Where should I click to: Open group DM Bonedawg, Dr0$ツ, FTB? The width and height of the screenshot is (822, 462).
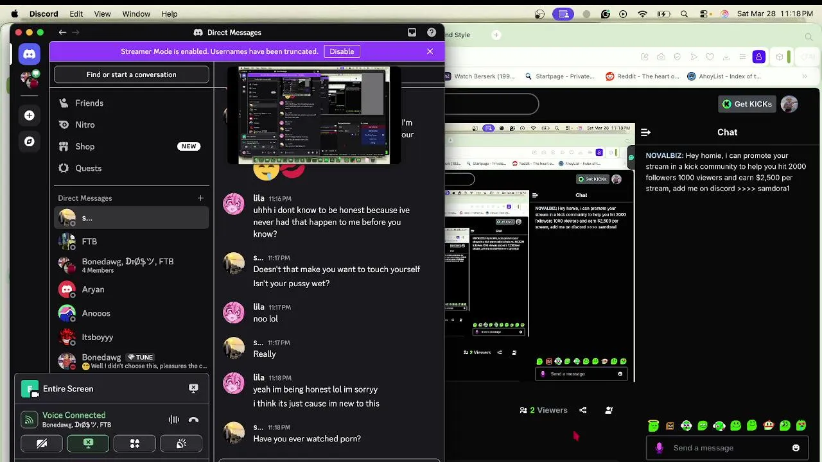pyautogui.click(x=131, y=265)
